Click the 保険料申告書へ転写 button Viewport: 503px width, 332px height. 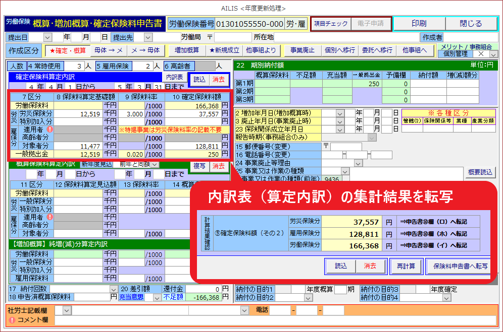(460, 266)
